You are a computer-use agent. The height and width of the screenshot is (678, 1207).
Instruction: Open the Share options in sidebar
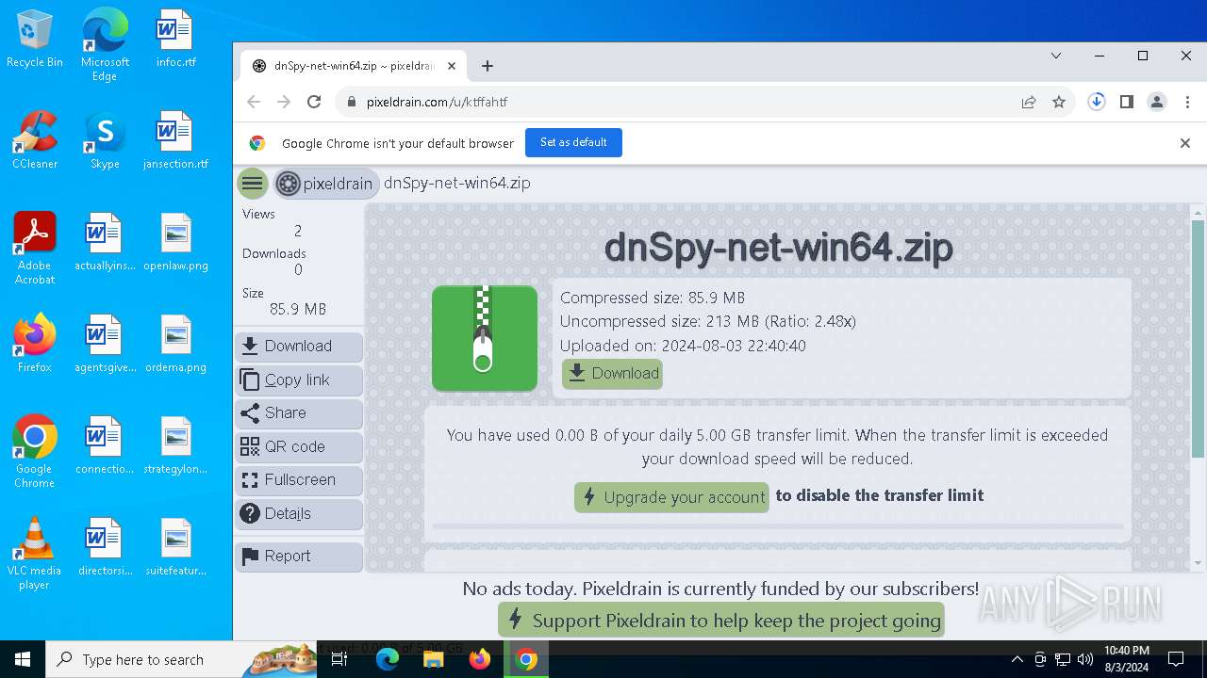coord(299,413)
